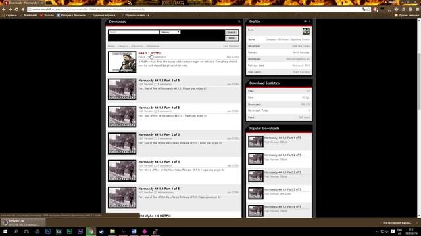Open the N44 Alpha 1.0 HOTFIX link
This screenshot has width=421, height=236.
155,216
